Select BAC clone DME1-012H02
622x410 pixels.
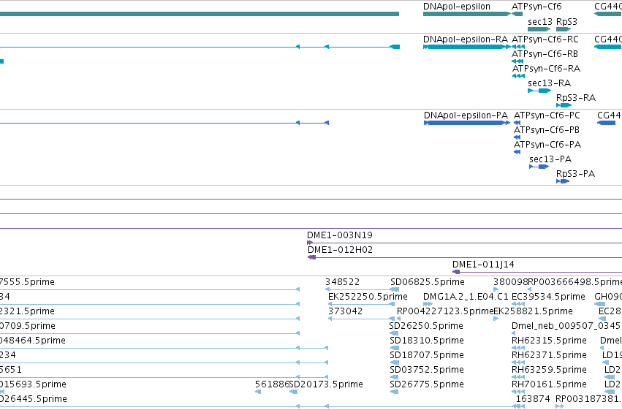coord(340,250)
